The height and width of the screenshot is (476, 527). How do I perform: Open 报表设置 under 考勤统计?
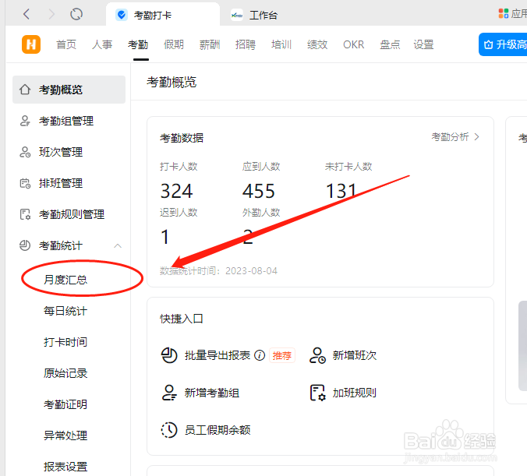pyautogui.click(x=65, y=467)
